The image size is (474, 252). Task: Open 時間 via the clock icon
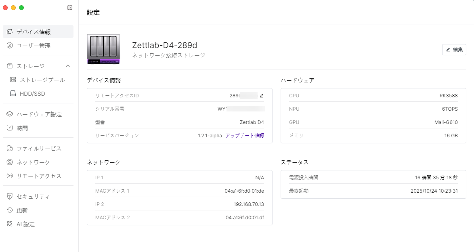[10, 128]
